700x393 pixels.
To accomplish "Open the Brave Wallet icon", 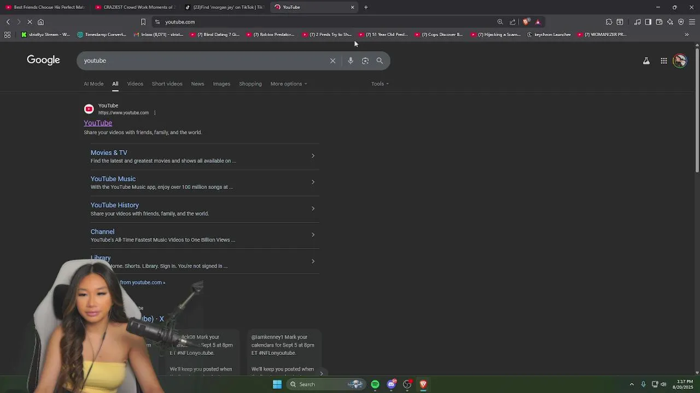I will (659, 22).
